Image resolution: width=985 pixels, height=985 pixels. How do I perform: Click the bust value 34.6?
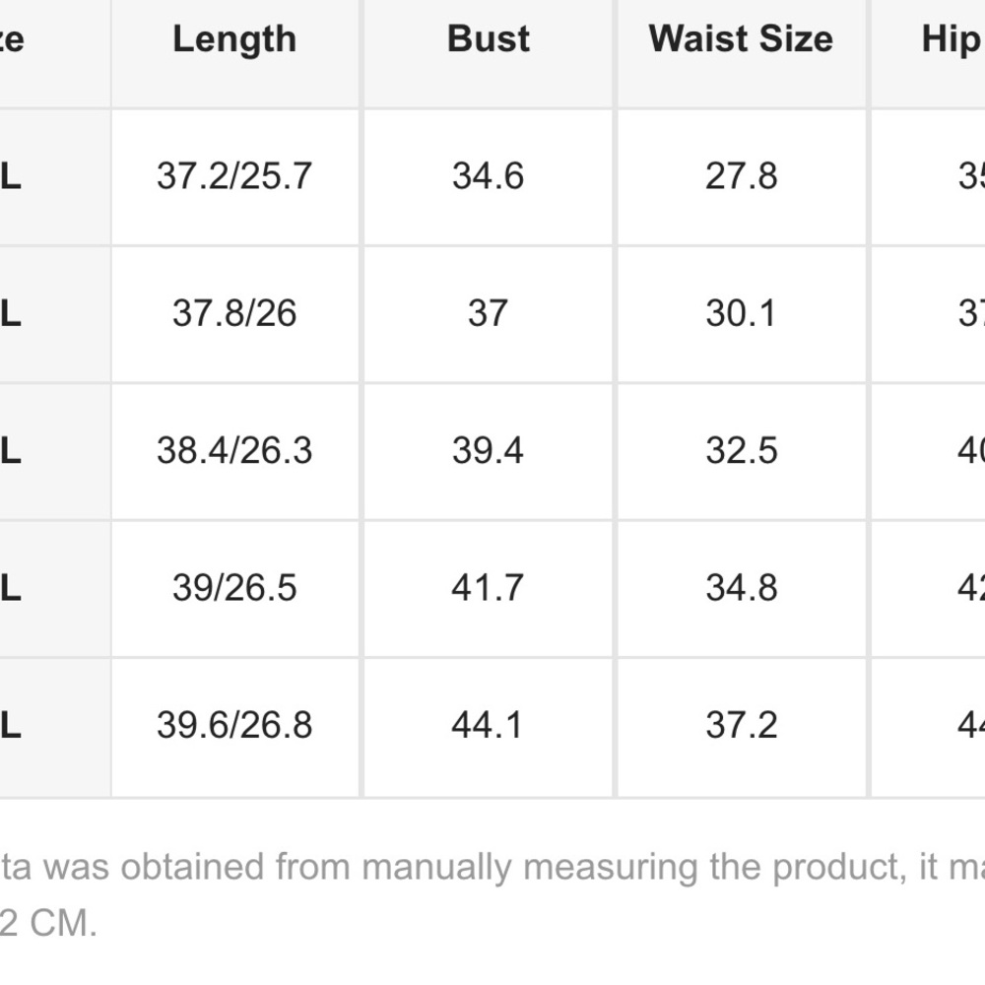coord(489,176)
